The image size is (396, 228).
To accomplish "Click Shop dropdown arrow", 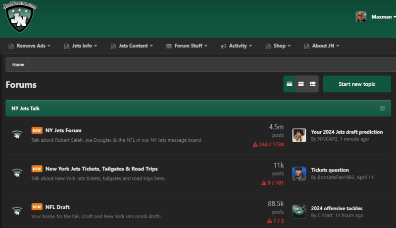I will (289, 46).
